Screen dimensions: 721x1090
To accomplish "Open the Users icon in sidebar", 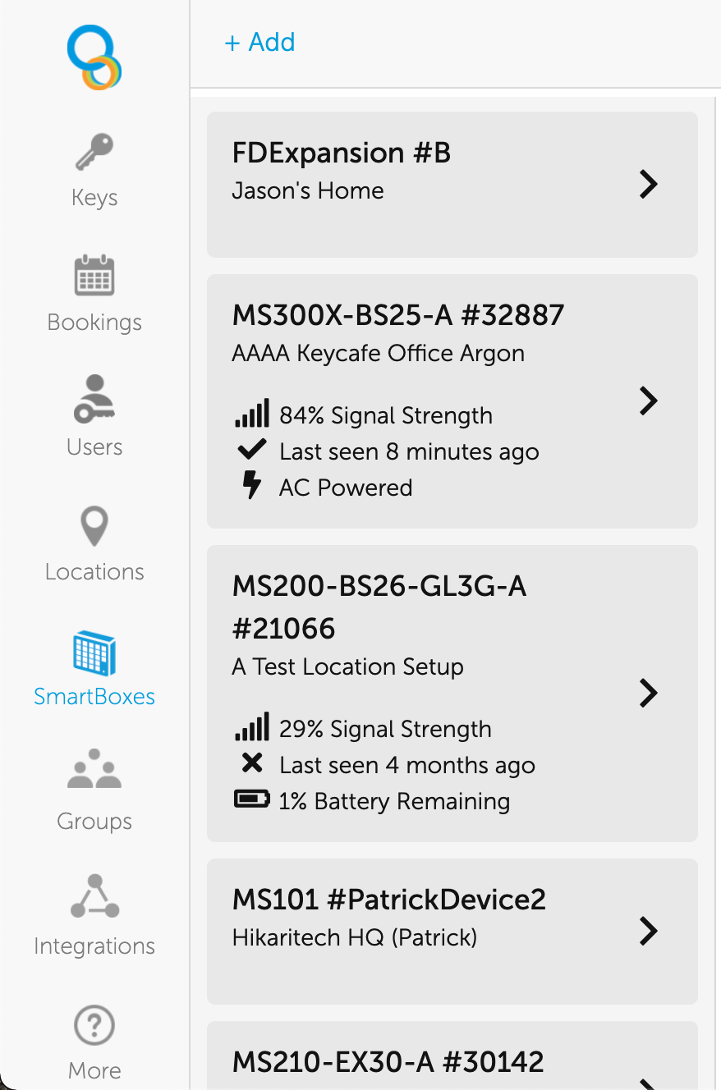I will [94, 399].
